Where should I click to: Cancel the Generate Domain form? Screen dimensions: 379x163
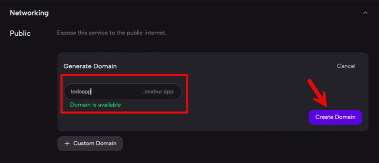[x=346, y=66]
